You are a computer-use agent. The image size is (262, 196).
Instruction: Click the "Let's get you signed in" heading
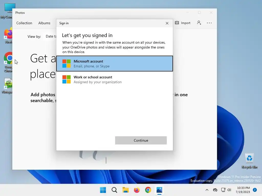pos(87,35)
